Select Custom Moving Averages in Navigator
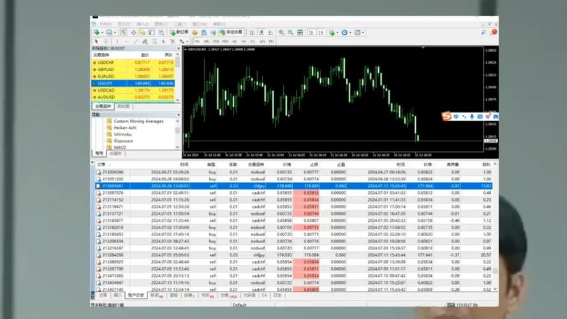The width and height of the screenshot is (567, 319). pyautogui.click(x=138, y=121)
